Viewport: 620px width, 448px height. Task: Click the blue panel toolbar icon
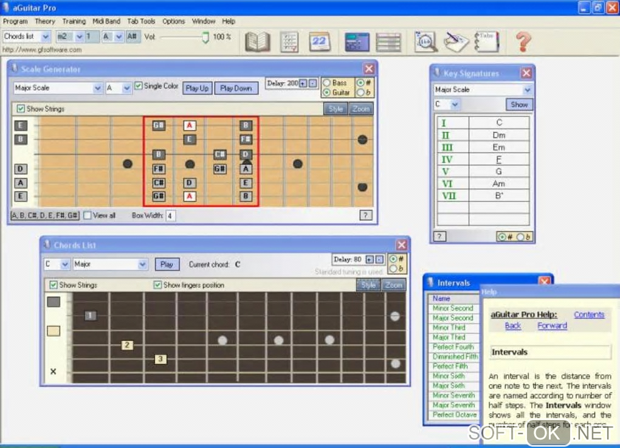(x=357, y=42)
